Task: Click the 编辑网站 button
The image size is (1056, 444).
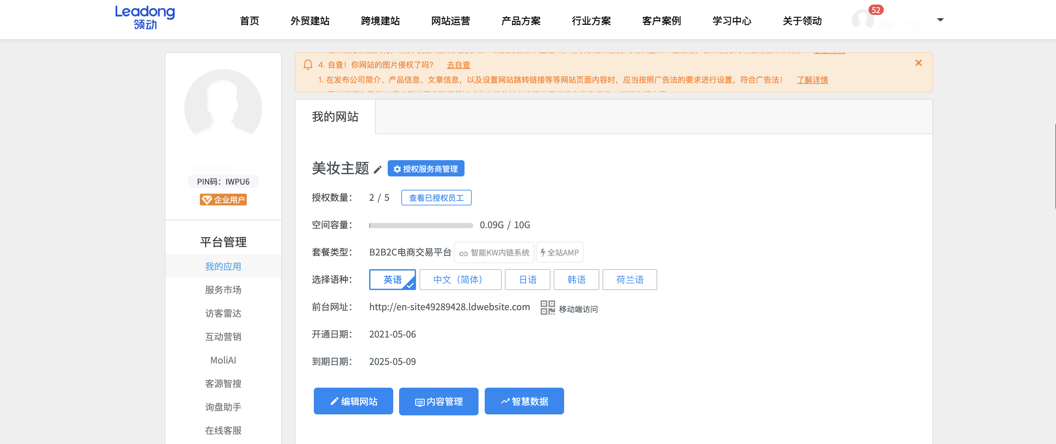Action: tap(354, 401)
